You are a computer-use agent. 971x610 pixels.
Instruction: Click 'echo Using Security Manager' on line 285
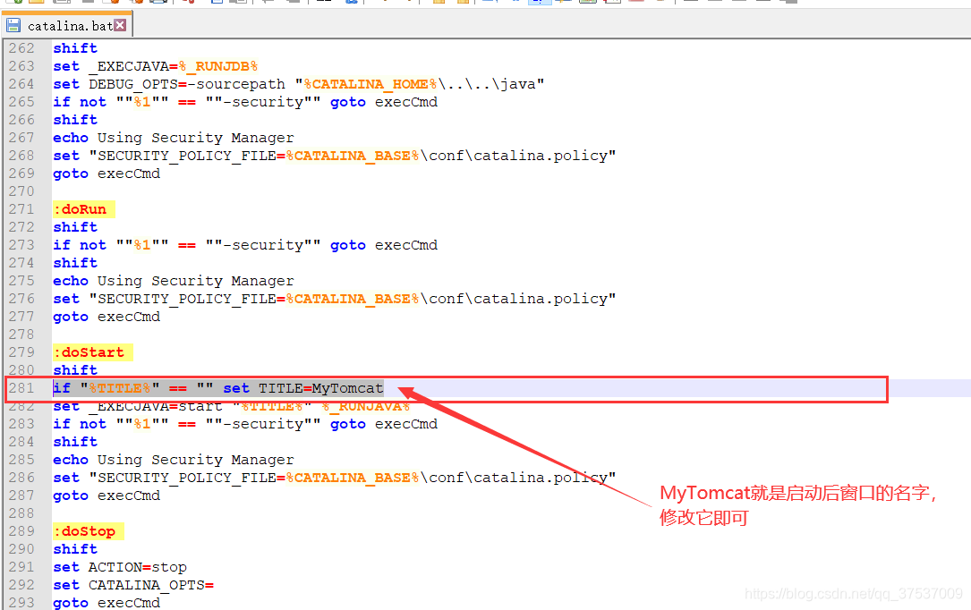click(x=174, y=460)
